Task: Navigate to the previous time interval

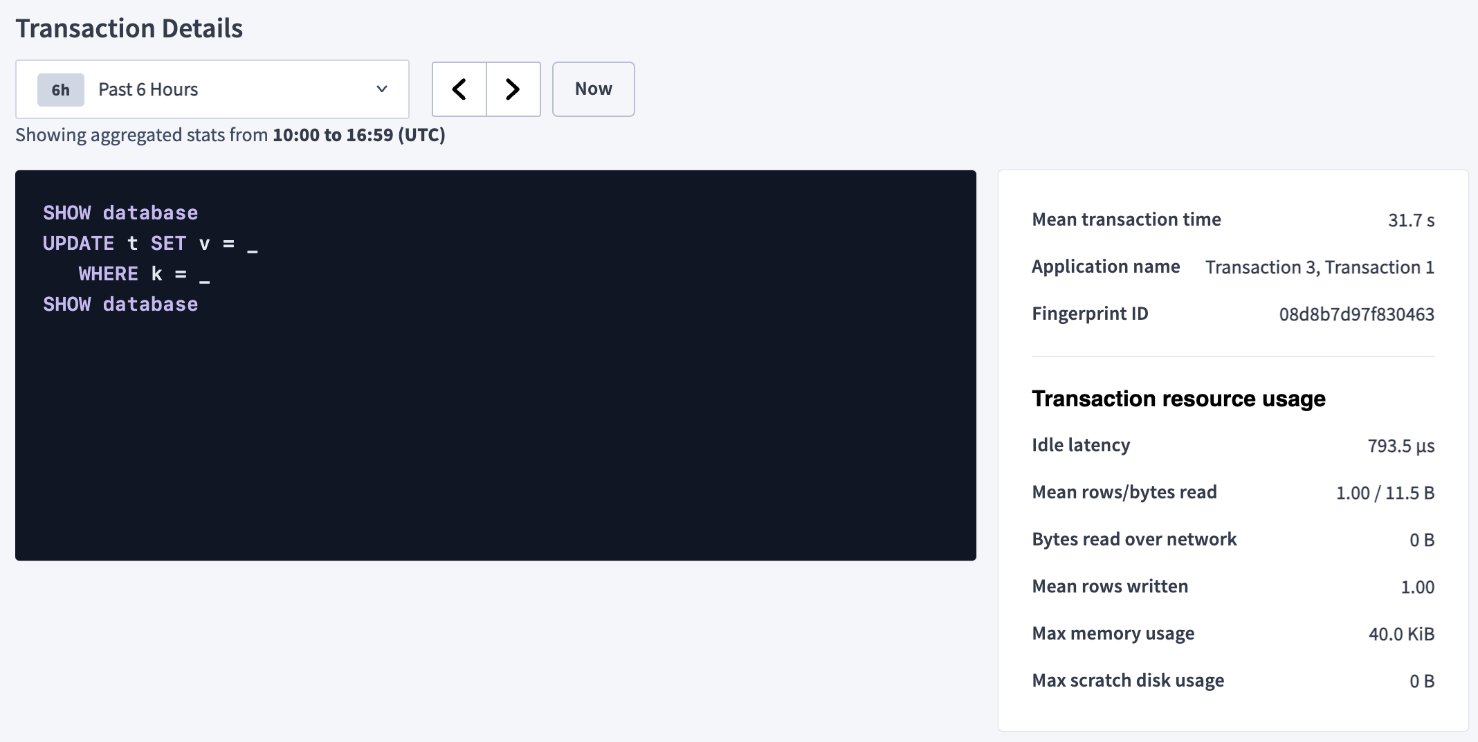Action: (459, 89)
